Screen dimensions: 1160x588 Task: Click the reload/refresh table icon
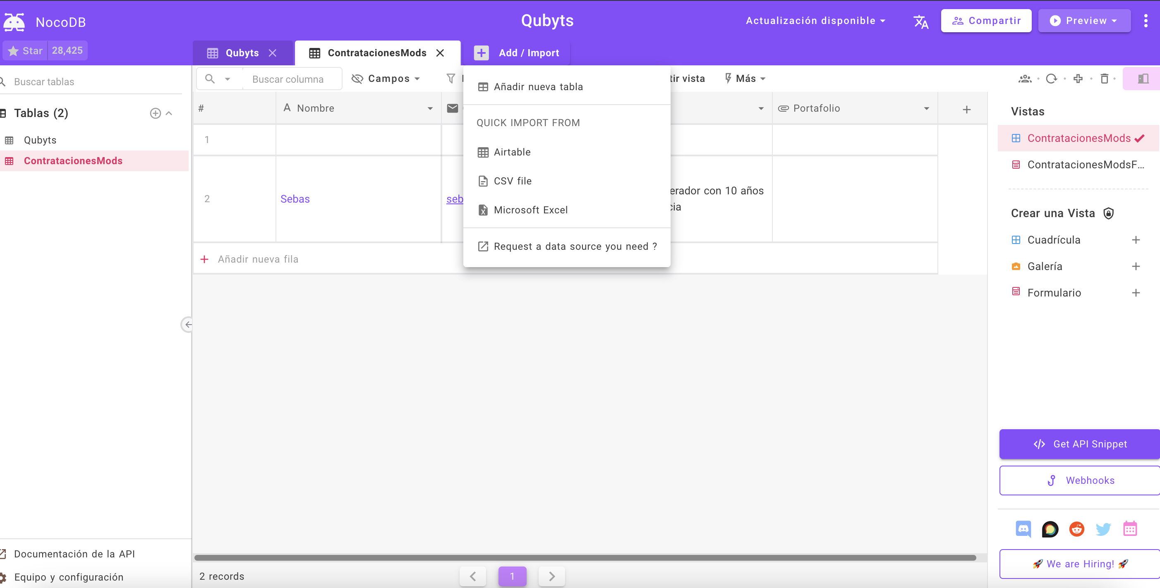click(x=1052, y=78)
